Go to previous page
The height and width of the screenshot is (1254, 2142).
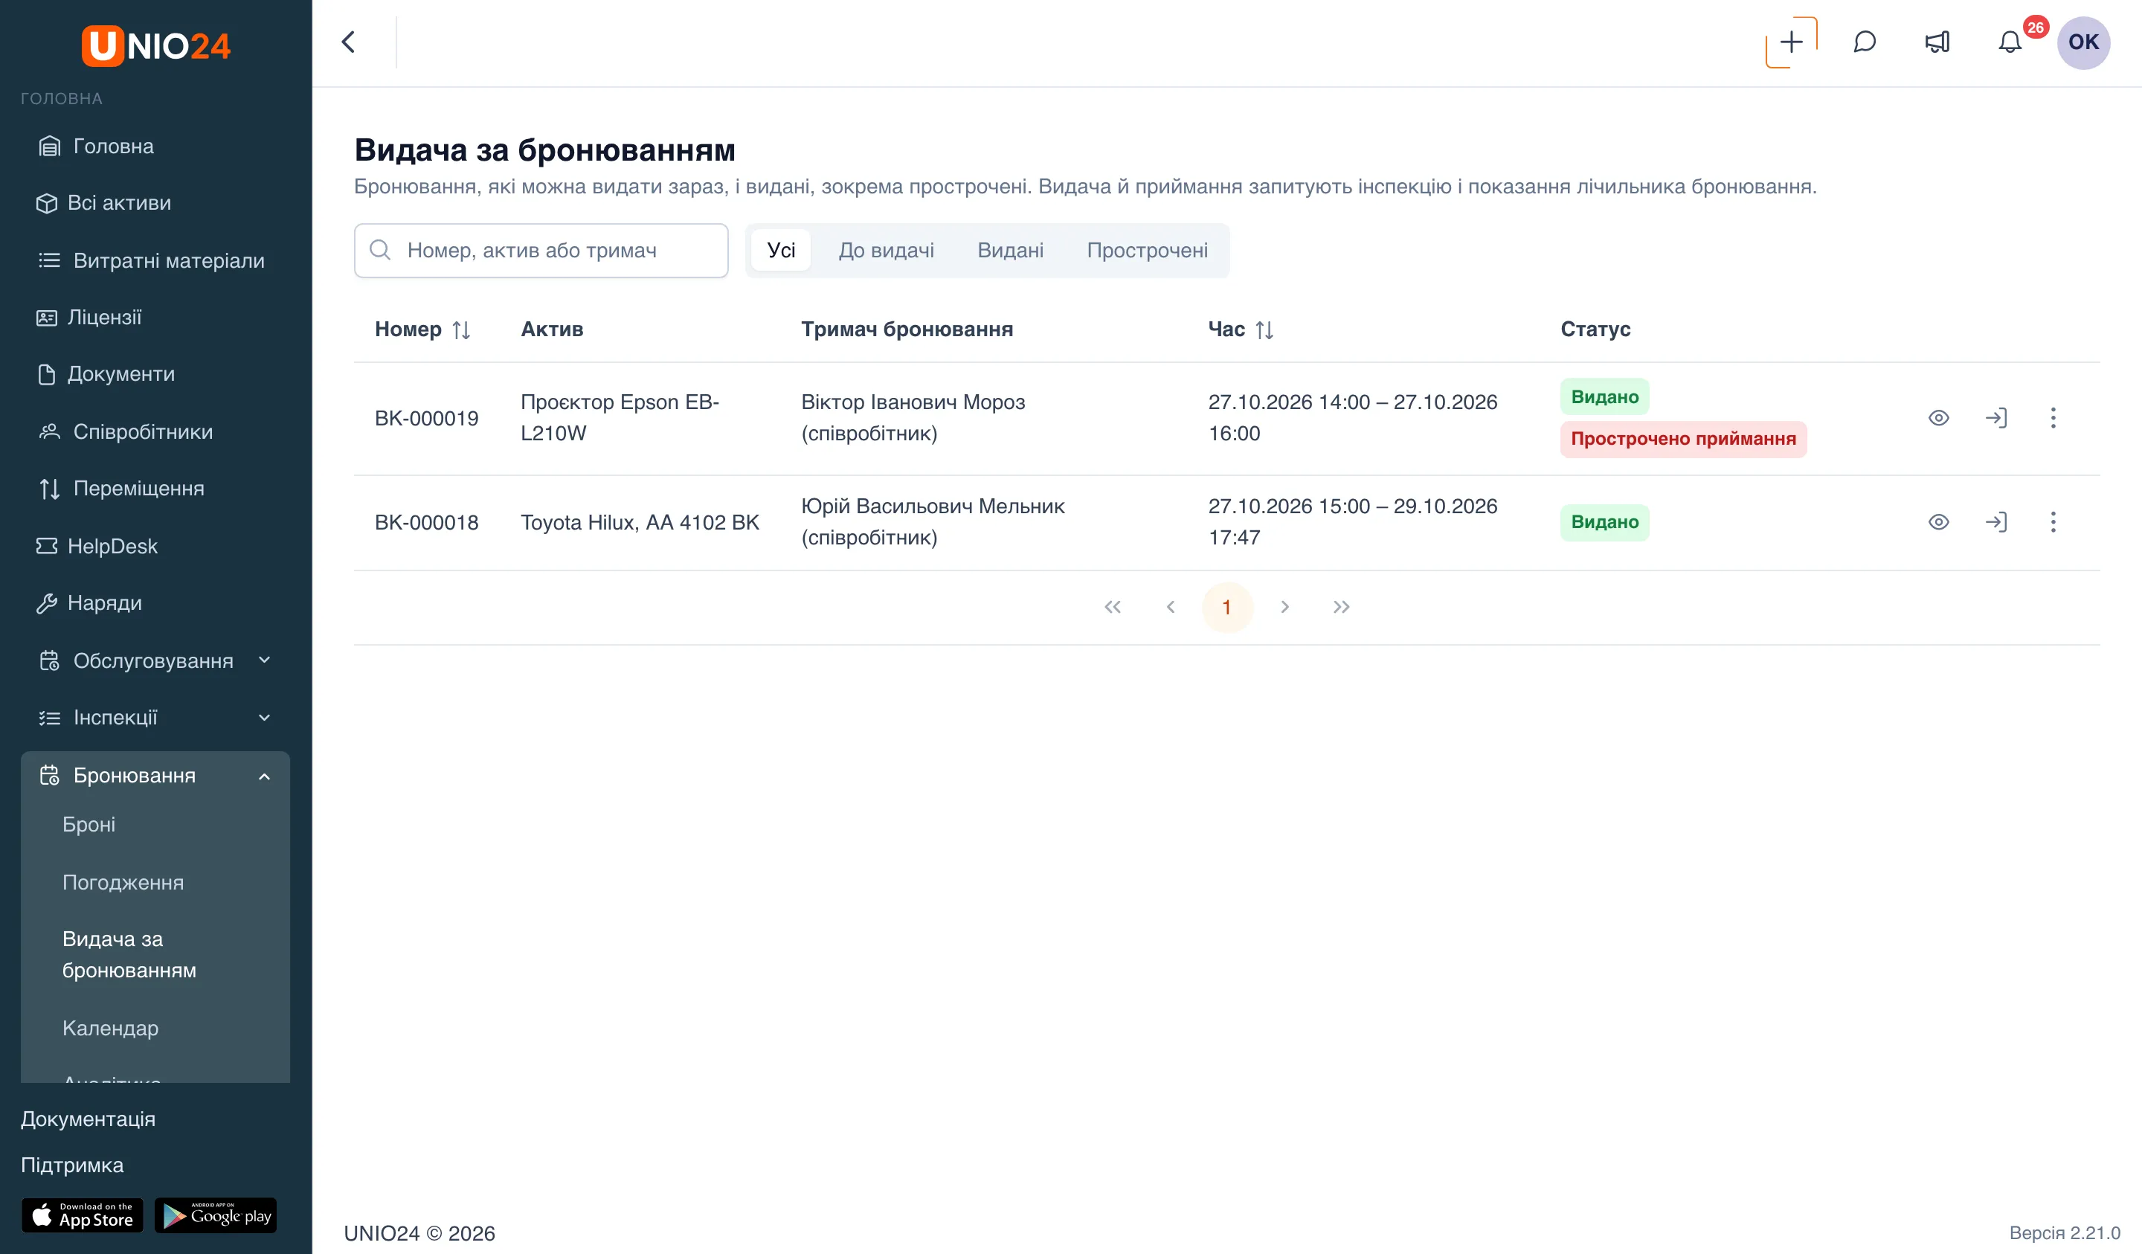[x=1170, y=607]
